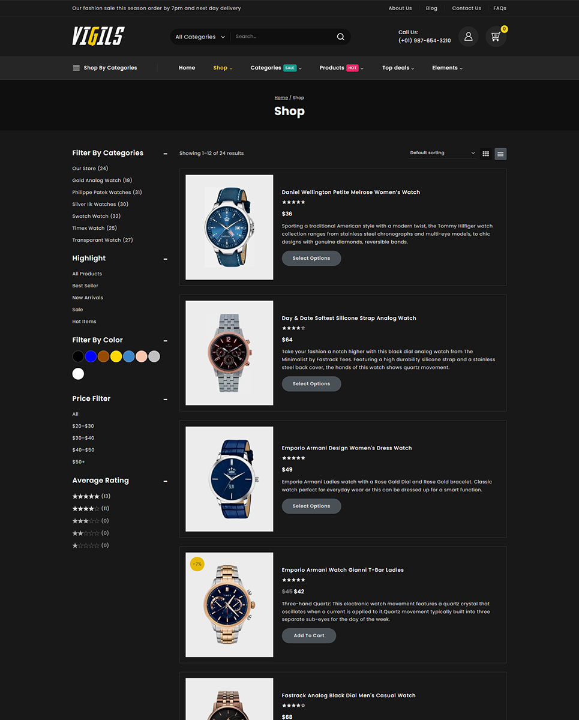579x720 pixels.
Task: Open the Contact Us link
Action: (466, 8)
